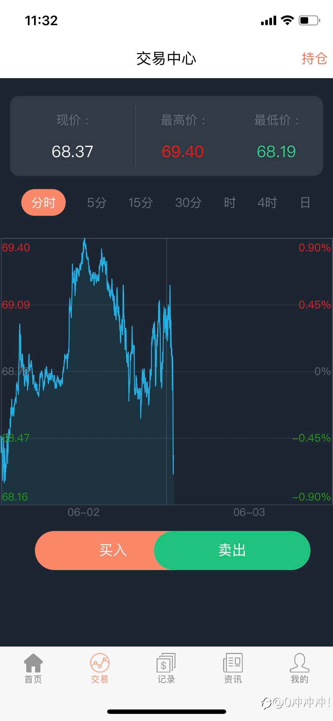Switch chart to 5分 interval
Screen dimensions: 333x721
(97, 203)
